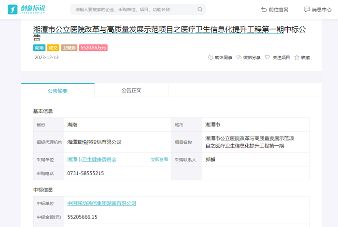
Task: Select phone number 0731-58555215
Action: pos(85,173)
